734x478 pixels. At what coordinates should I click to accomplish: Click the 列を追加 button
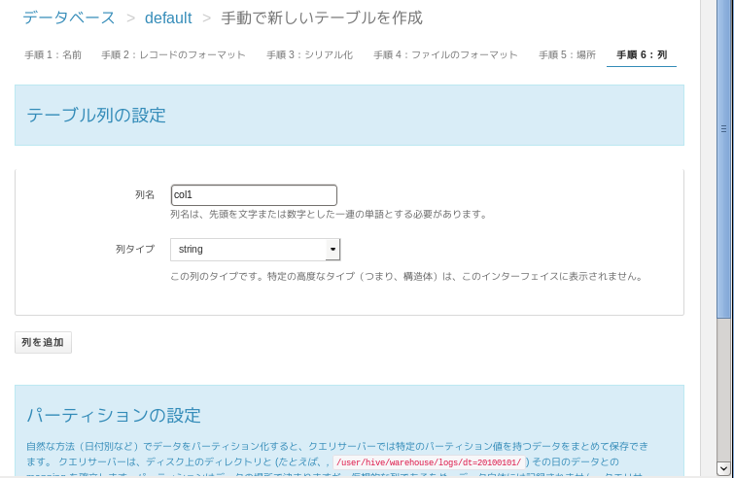(x=43, y=342)
